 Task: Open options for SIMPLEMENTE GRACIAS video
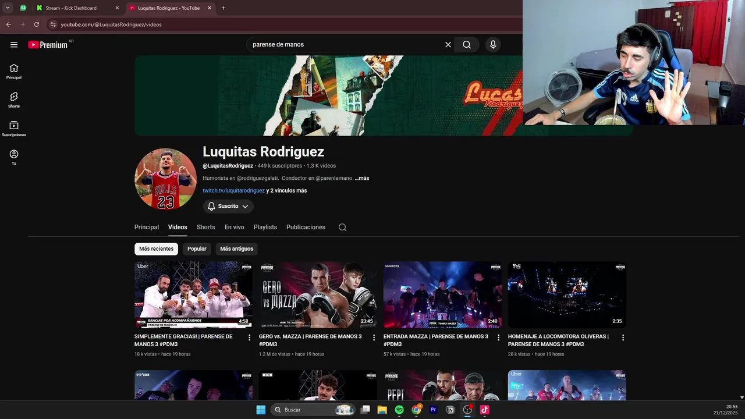(x=249, y=338)
